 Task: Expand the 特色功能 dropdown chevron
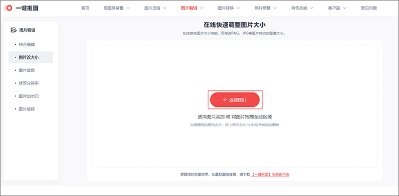pyautogui.click(x=312, y=8)
